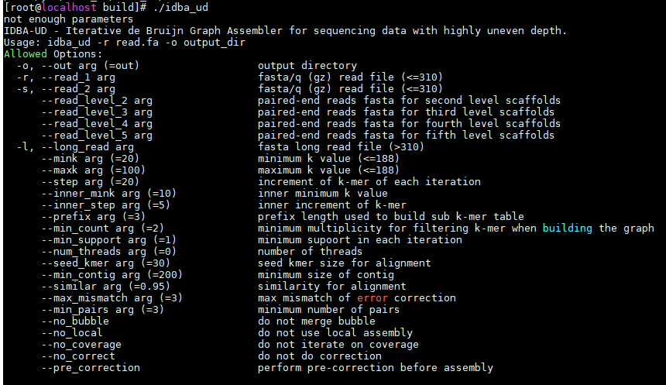Image resolution: width=666 pixels, height=385 pixels.
Task: Click the red 'error' word
Action: click(372, 298)
